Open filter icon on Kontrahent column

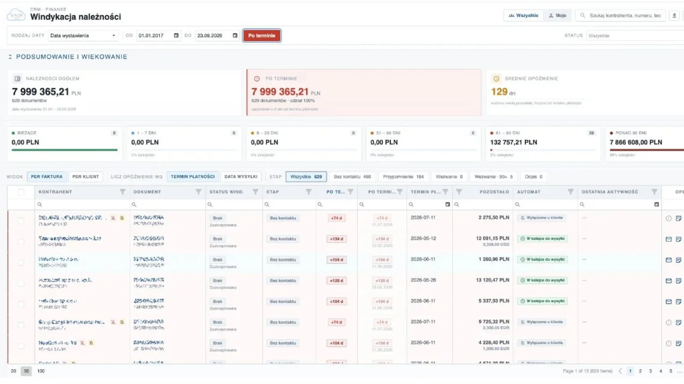(x=122, y=192)
